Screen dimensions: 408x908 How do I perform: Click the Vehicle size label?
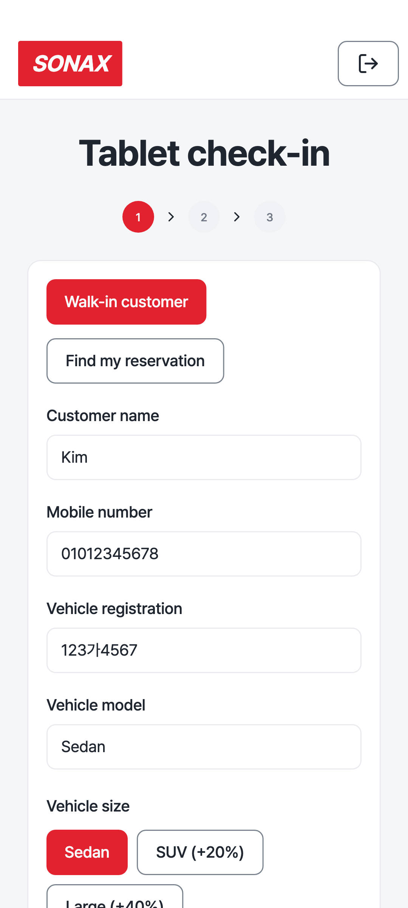point(88,806)
